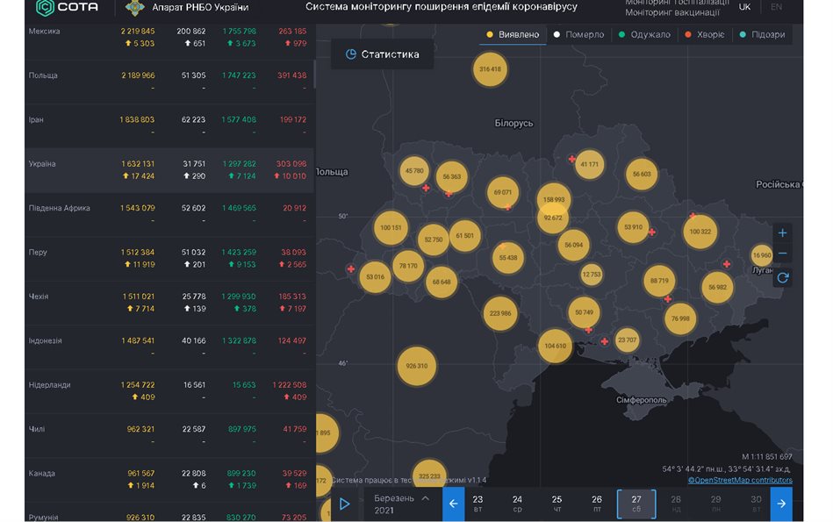The width and height of the screenshot is (833, 522).
Task: Select date 27 сб on timeline
Action: tap(636, 504)
